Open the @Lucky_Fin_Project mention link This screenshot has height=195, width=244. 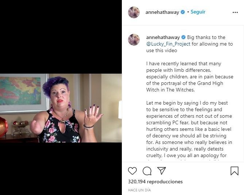tap(168, 44)
